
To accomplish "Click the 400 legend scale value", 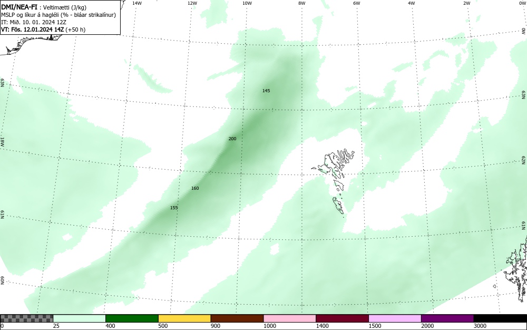I will (x=110, y=326).
